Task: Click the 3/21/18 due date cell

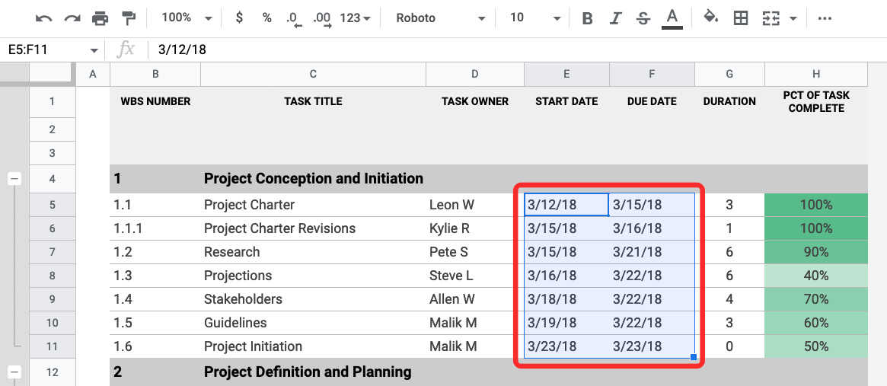Action: (x=652, y=252)
